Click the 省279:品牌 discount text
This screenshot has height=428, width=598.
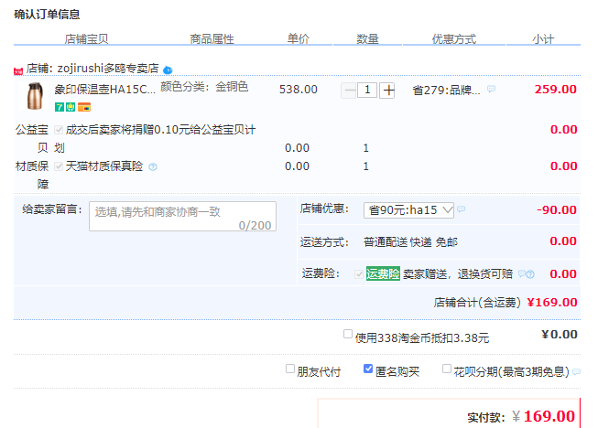tap(446, 91)
